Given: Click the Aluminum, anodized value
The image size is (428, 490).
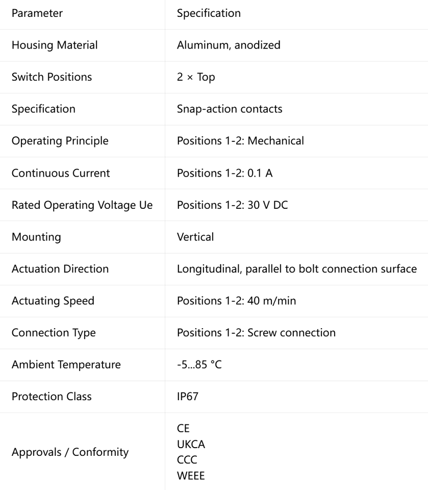Looking at the screenshot, I should (x=229, y=45).
